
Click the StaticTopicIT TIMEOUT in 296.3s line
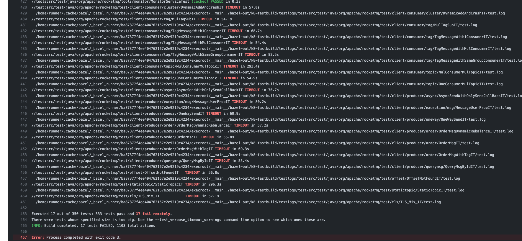pos(126,184)
